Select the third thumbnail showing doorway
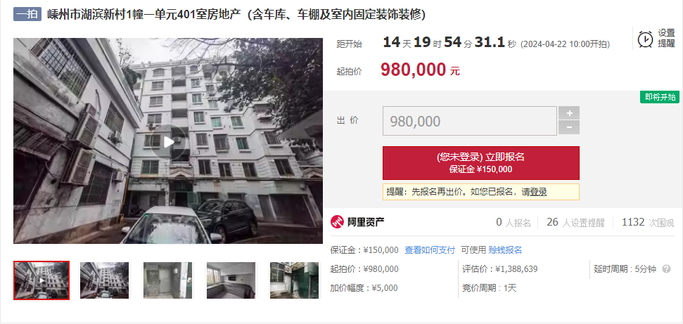 coord(167,280)
